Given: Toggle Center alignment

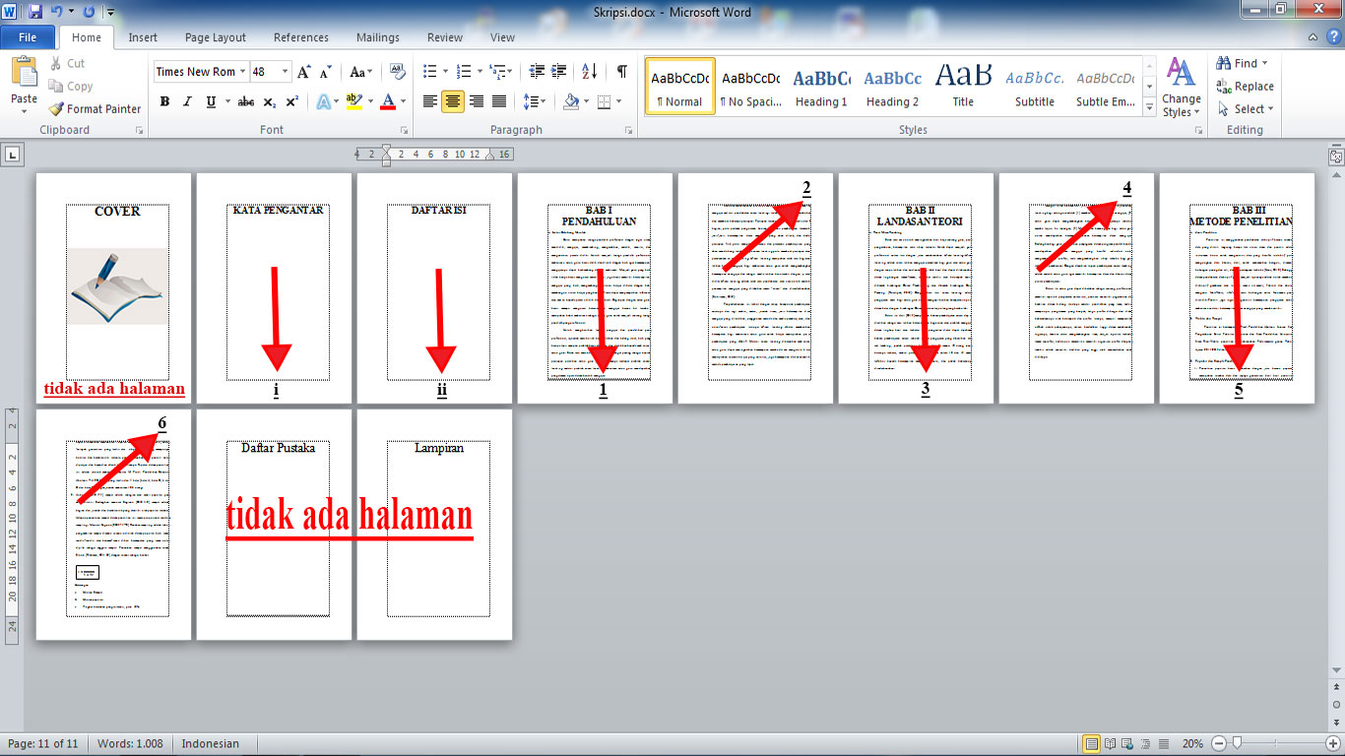Looking at the screenshot, I should [x=453, y=101].
